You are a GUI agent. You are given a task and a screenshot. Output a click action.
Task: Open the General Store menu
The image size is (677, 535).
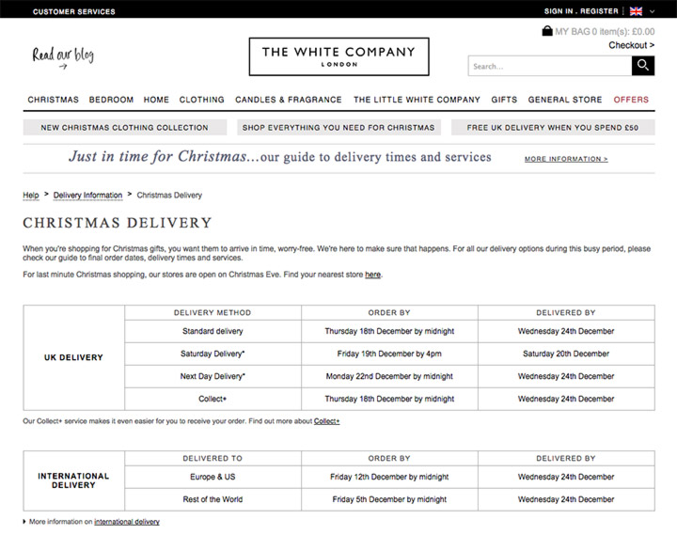point(565,100)
